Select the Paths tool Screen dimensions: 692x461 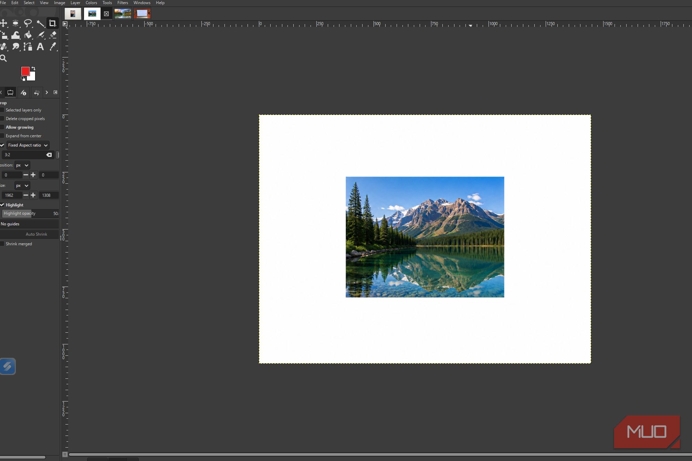(28, 46)
